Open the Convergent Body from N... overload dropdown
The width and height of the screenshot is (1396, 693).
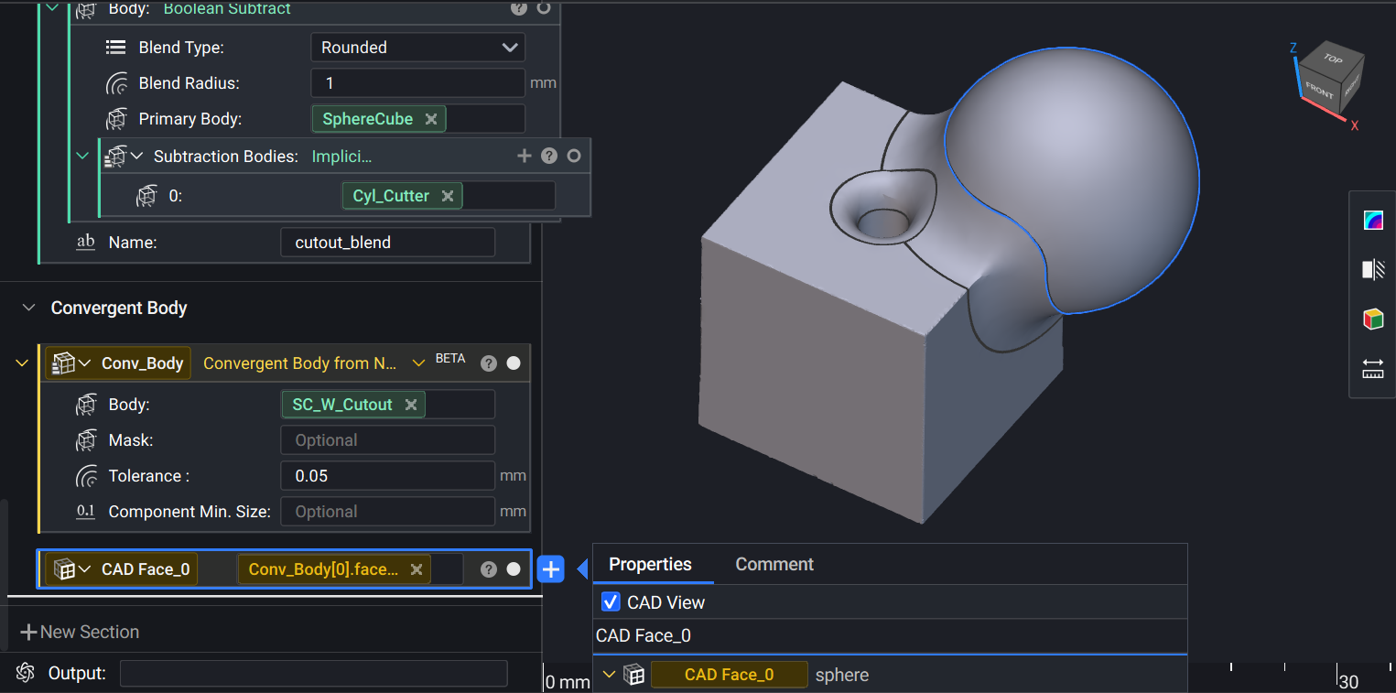point(418,363)
